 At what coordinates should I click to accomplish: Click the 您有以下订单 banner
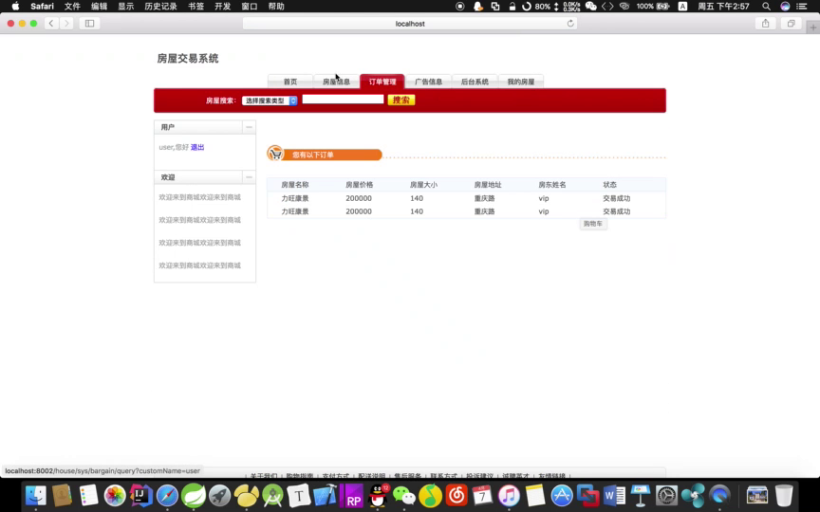coord(325,155)
